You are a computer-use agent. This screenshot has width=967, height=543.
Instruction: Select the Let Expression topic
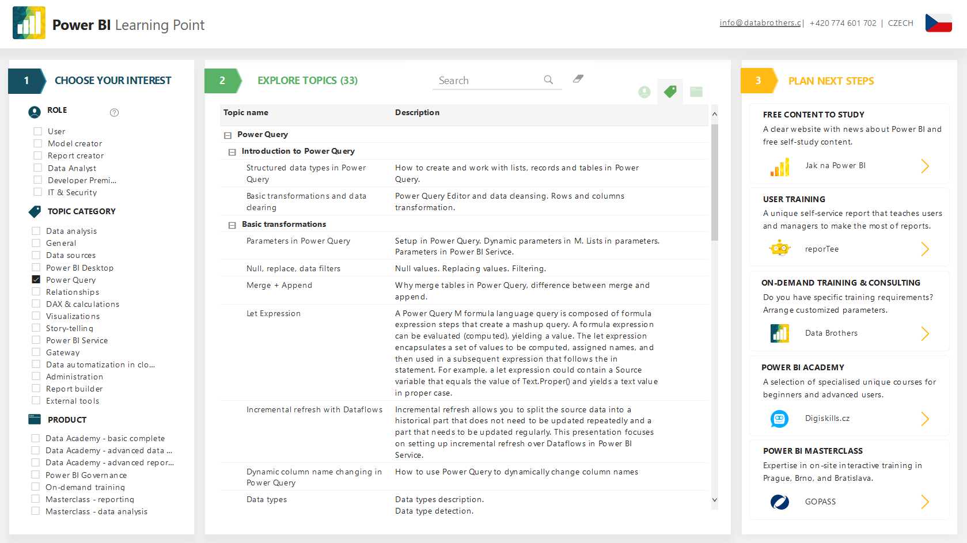[274, 313]
